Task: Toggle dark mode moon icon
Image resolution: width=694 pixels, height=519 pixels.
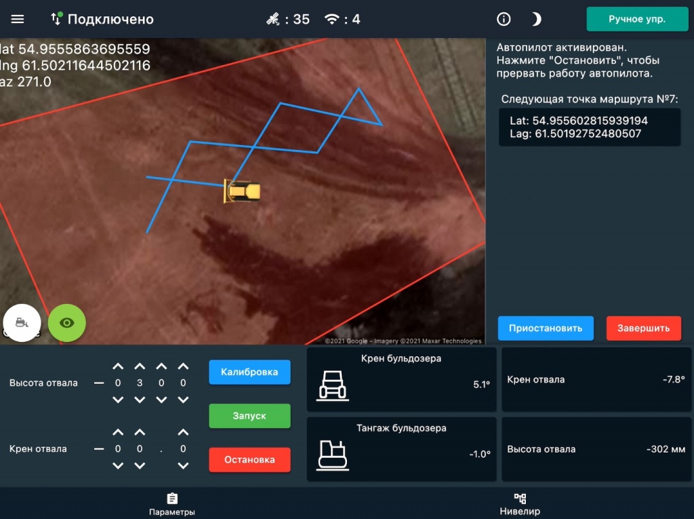Action: point(536,19)
